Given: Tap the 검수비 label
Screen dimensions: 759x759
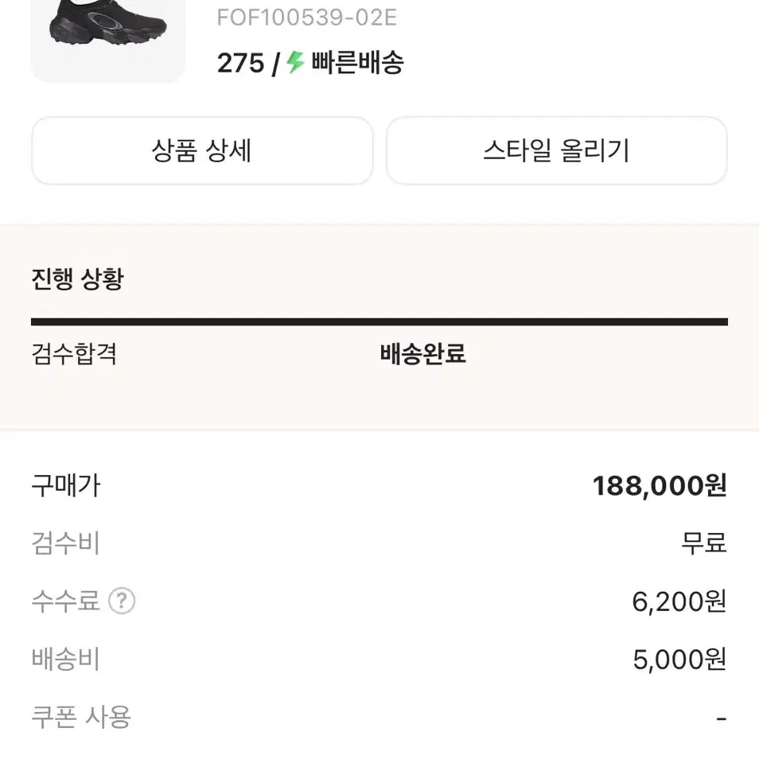Looking at the screenshot, I should (66, 544).
